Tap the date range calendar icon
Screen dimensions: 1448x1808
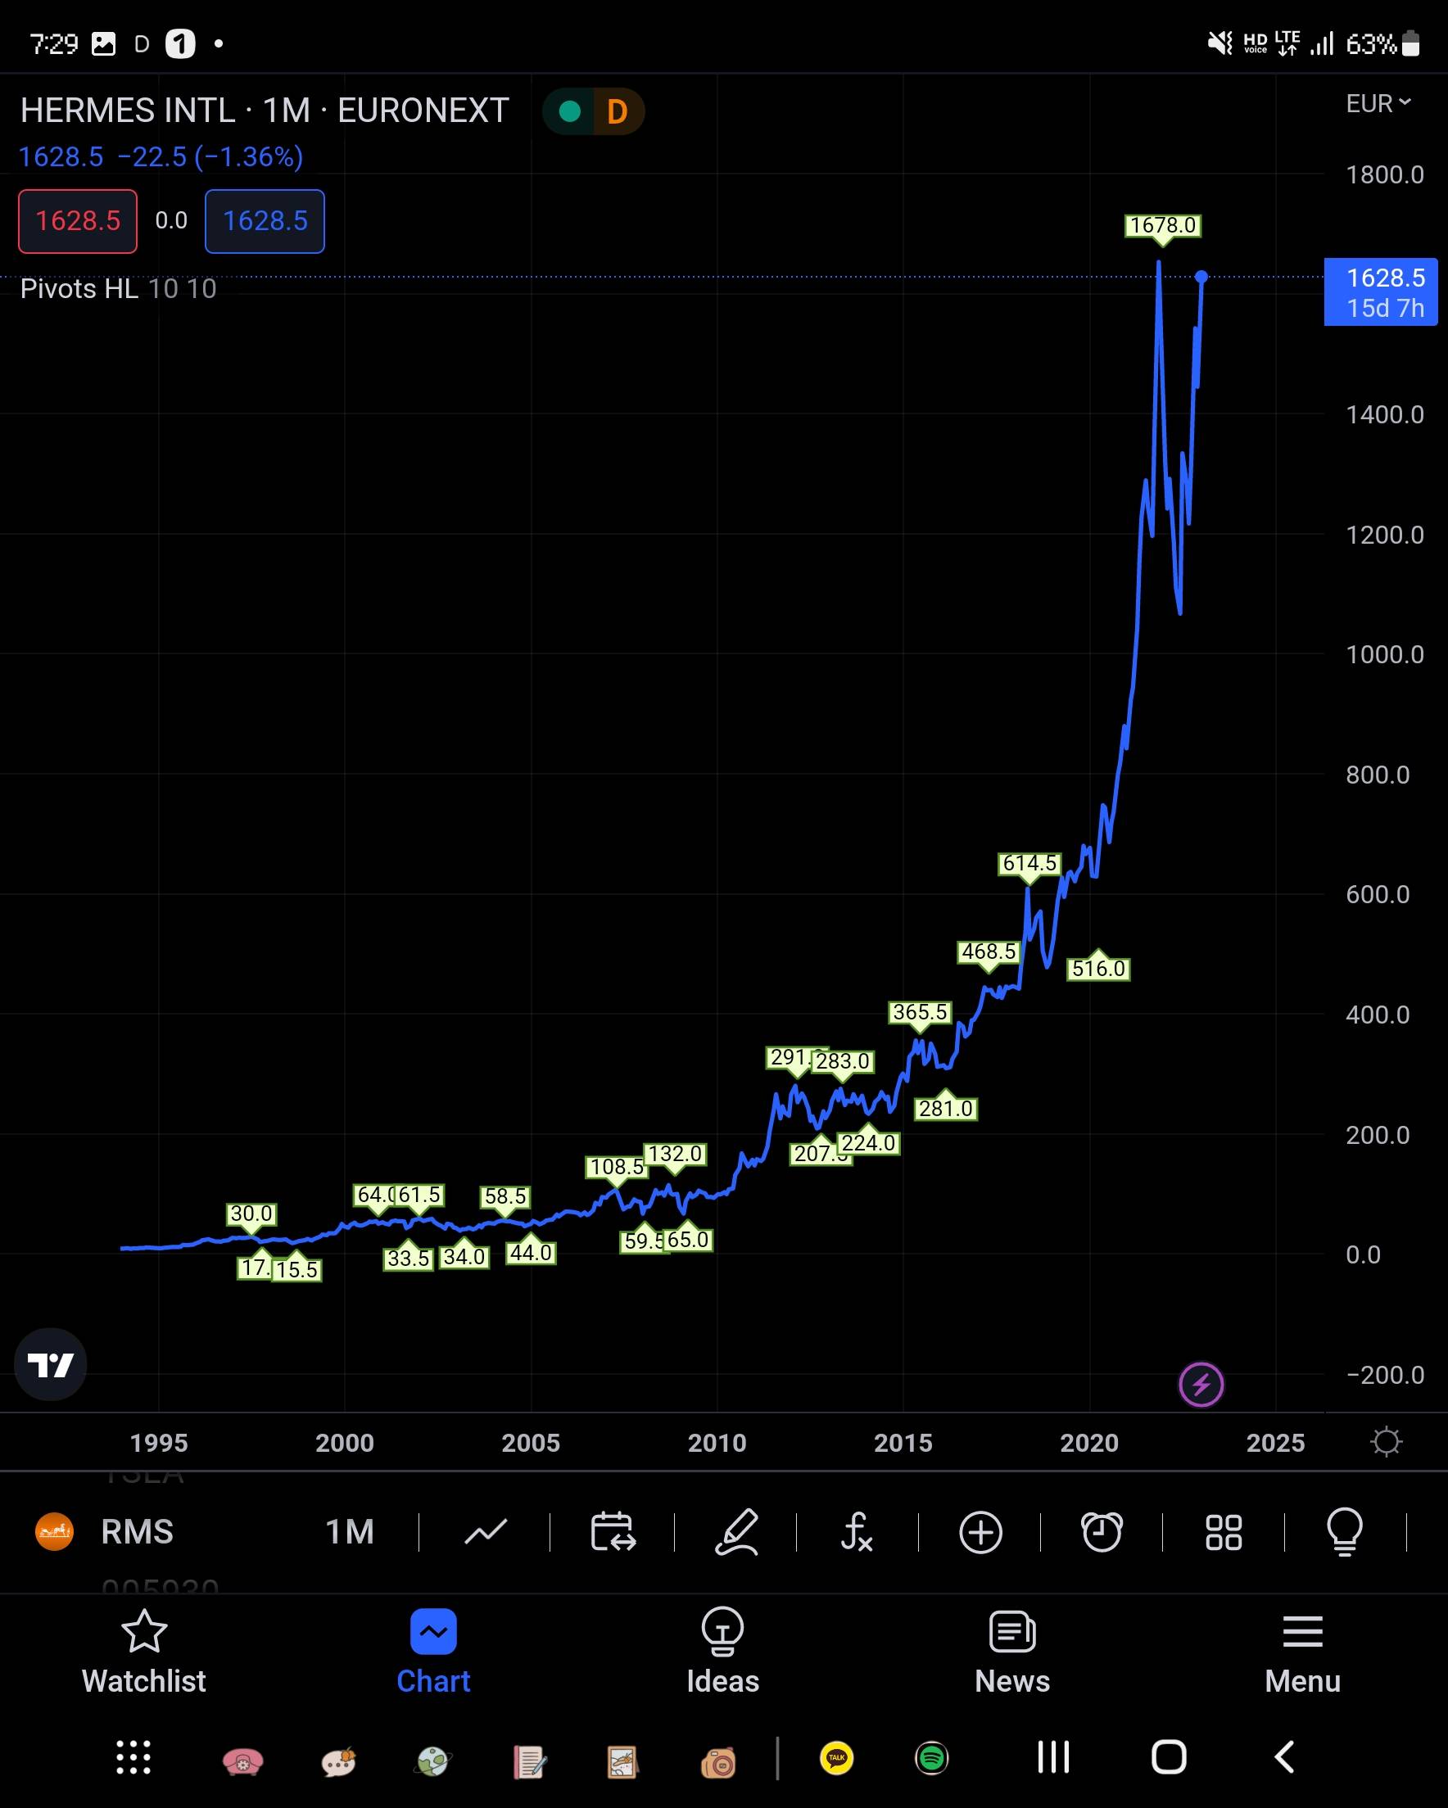pyautogui.click(x=613, y=1532)
